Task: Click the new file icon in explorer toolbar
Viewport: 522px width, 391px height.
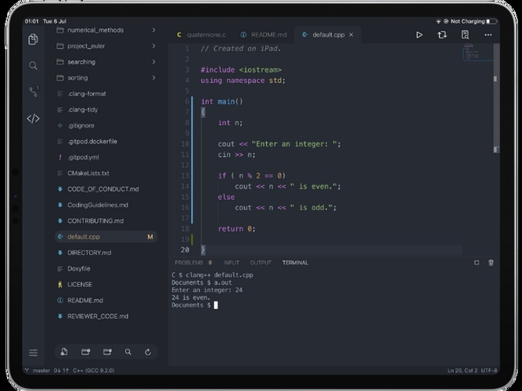Action: pyautogui.click(x=63, y=353)
